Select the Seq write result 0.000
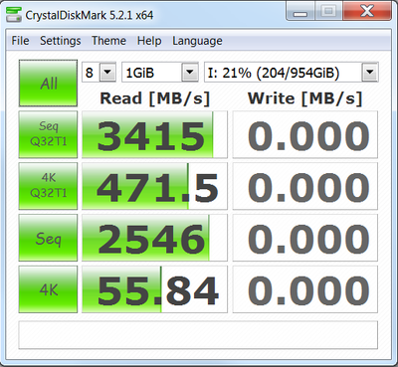The width and height of the screenshot is (398, 367). (x=305, y=238)
